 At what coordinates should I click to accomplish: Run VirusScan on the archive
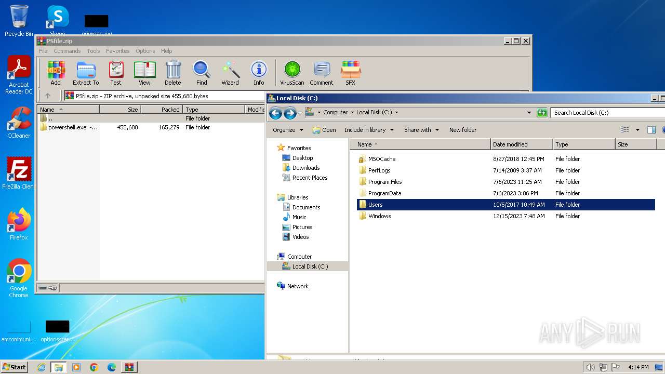pos(292,73)
